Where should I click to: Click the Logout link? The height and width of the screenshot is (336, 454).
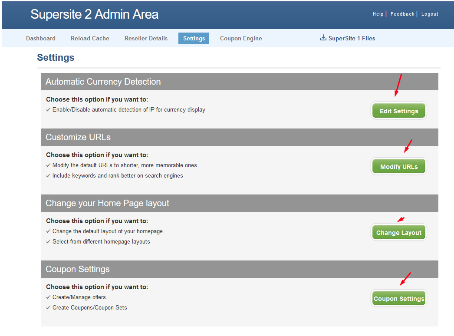[430, 14]
